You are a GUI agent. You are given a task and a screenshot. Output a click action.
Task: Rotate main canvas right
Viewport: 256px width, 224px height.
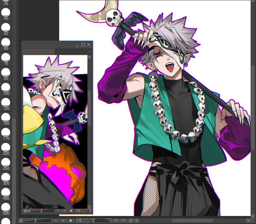coord(123,221)
